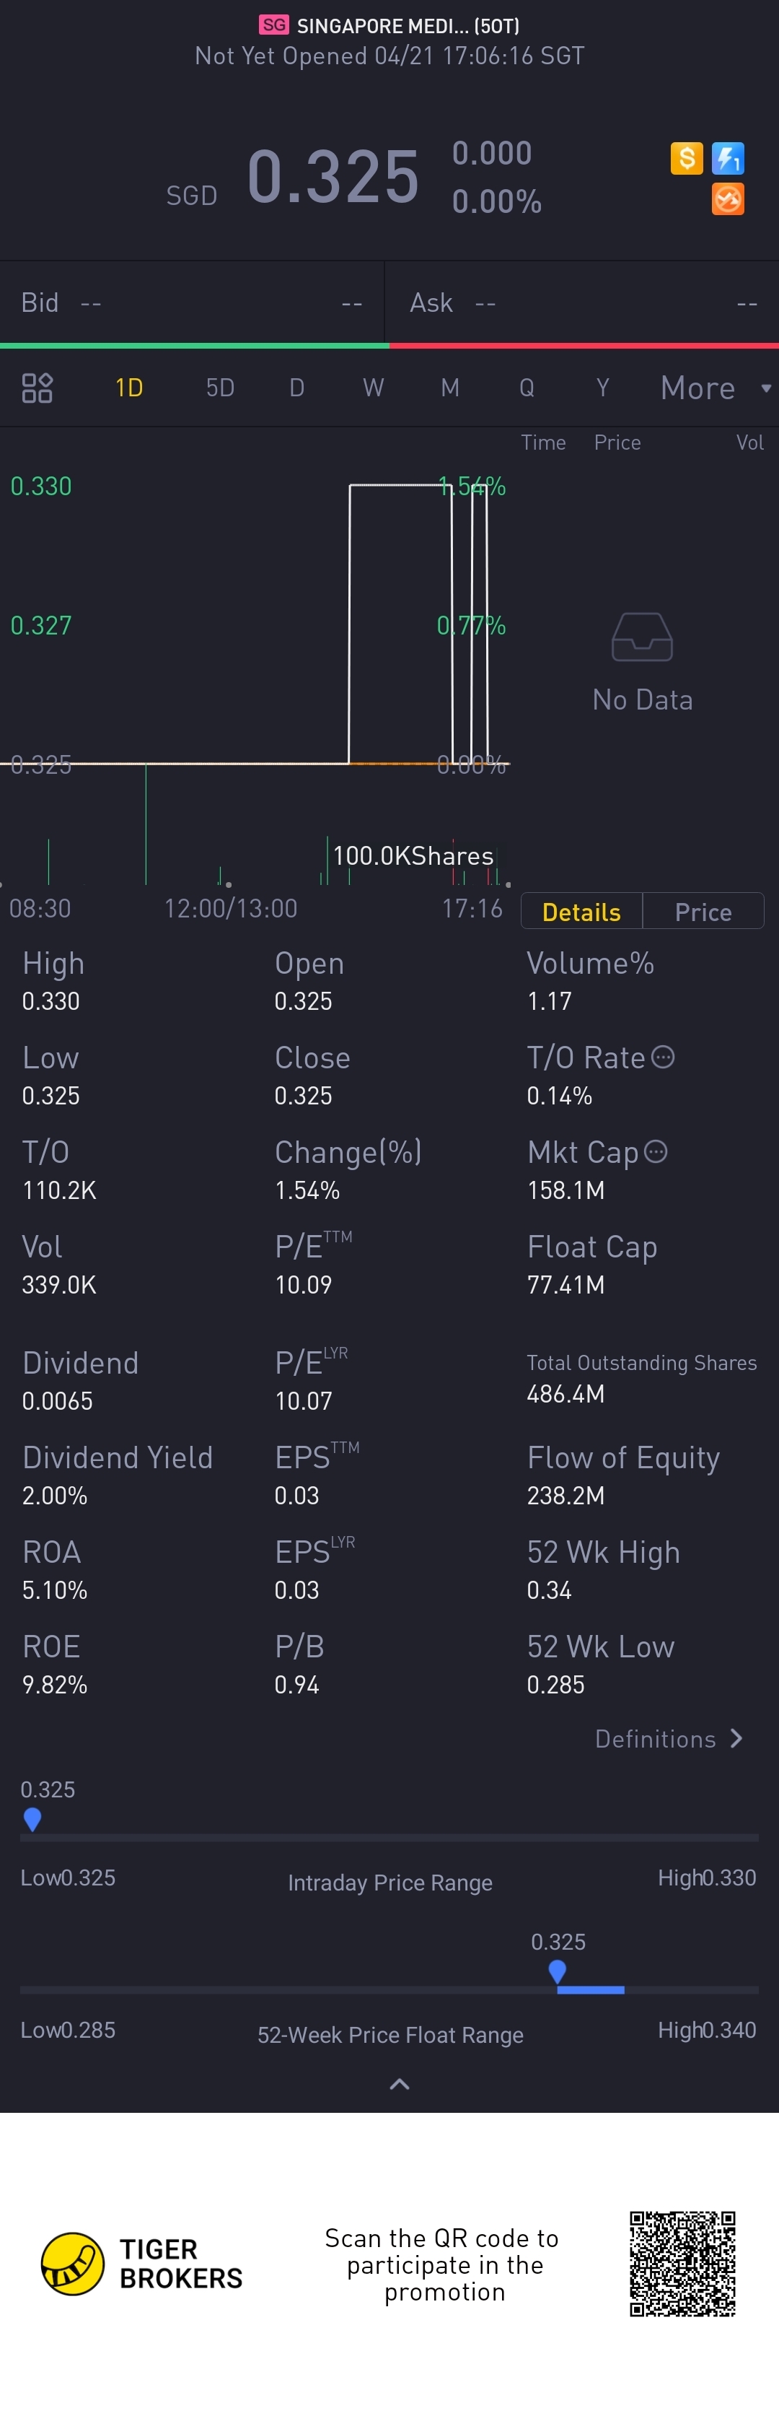This screenshot has width=779, height=2416.
Task: Switch to the Details toggle
Action: [581, 912]
